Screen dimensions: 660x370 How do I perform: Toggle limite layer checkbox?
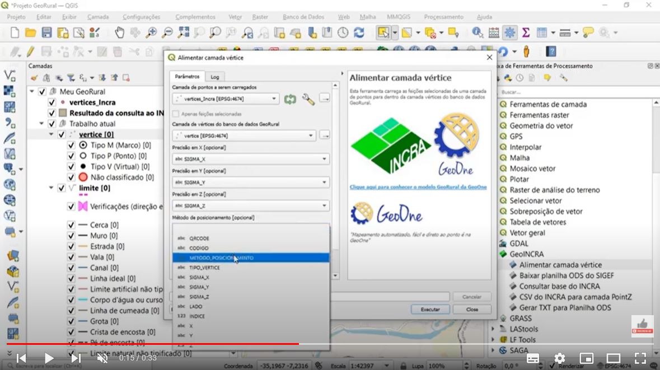[62, 188]
